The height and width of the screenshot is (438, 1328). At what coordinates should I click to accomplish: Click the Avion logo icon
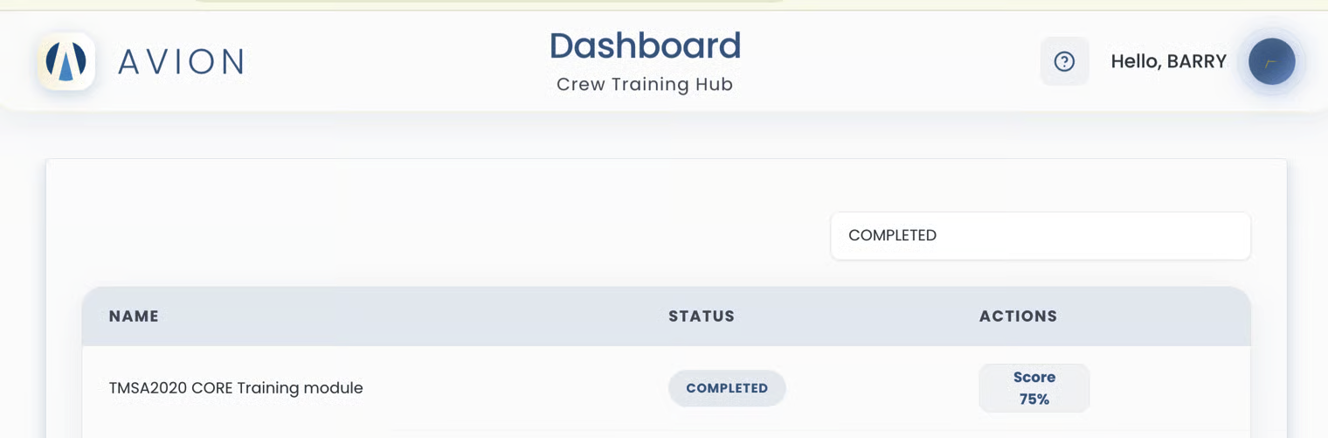pos(66,61)
